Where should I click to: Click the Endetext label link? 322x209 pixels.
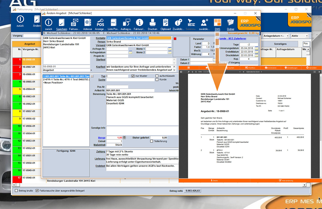click(x=100, y=166)
